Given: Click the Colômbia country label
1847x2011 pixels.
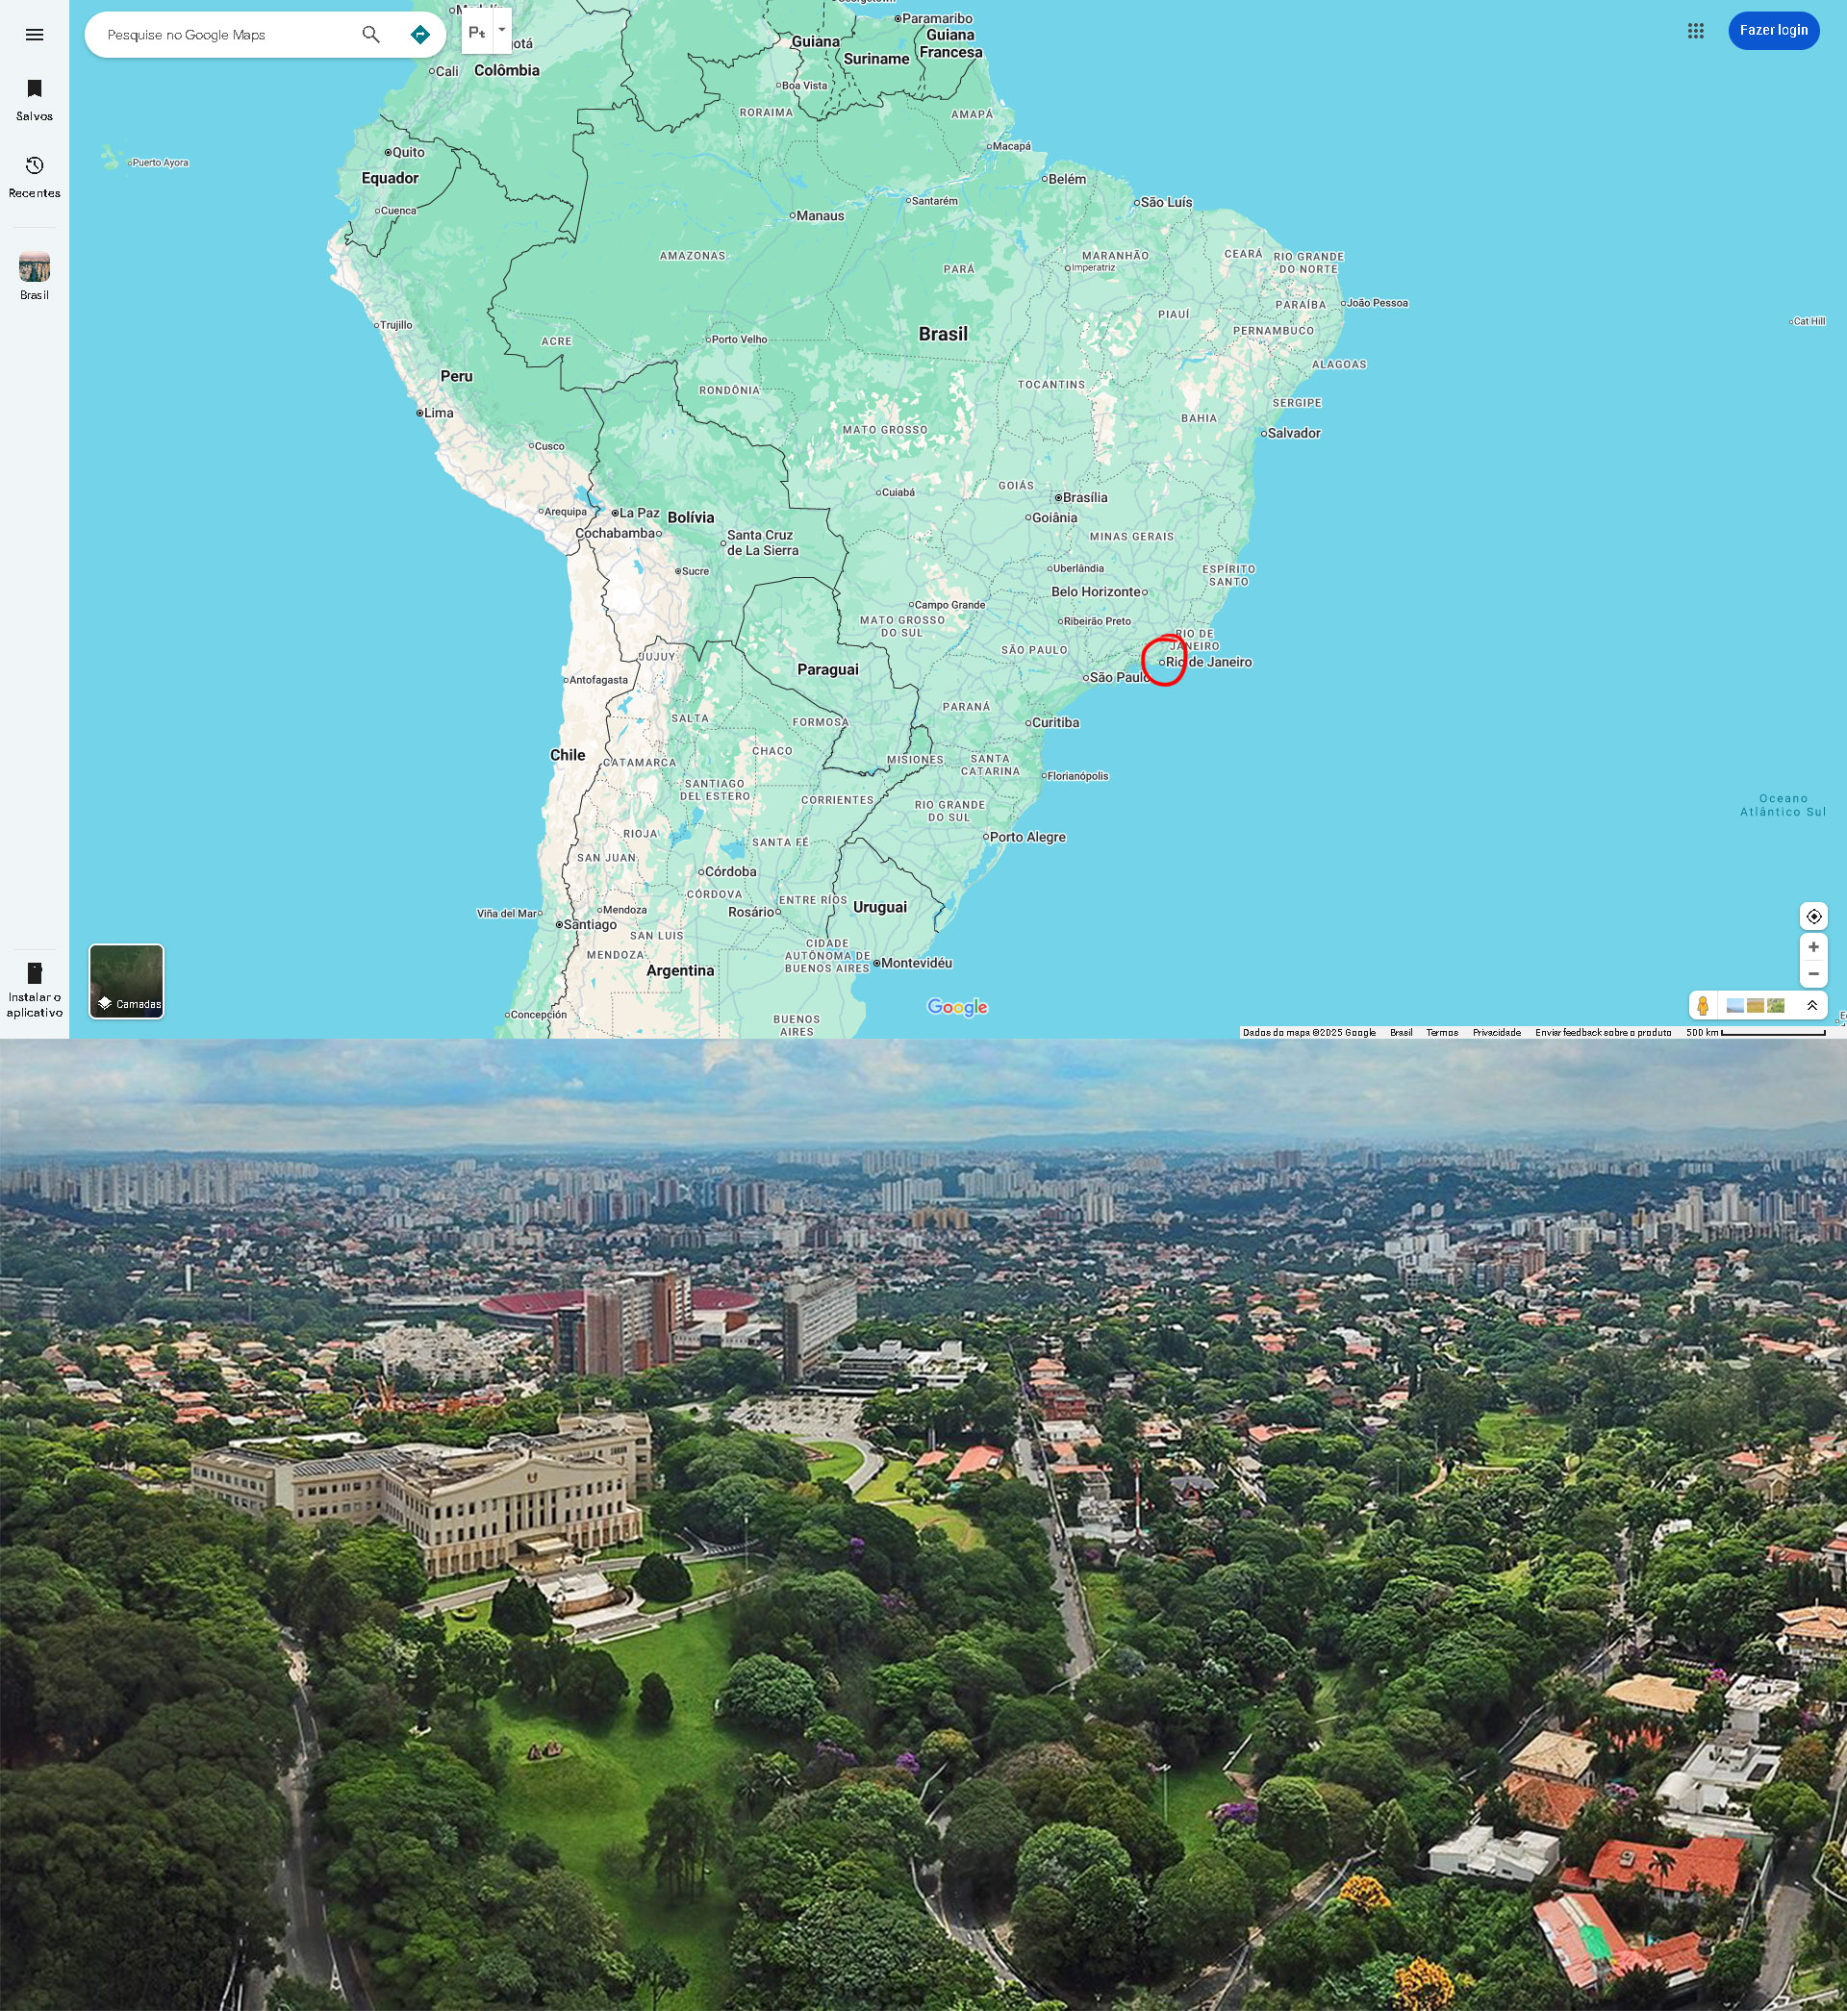Looking at the screenshot, I should (507, 71).
